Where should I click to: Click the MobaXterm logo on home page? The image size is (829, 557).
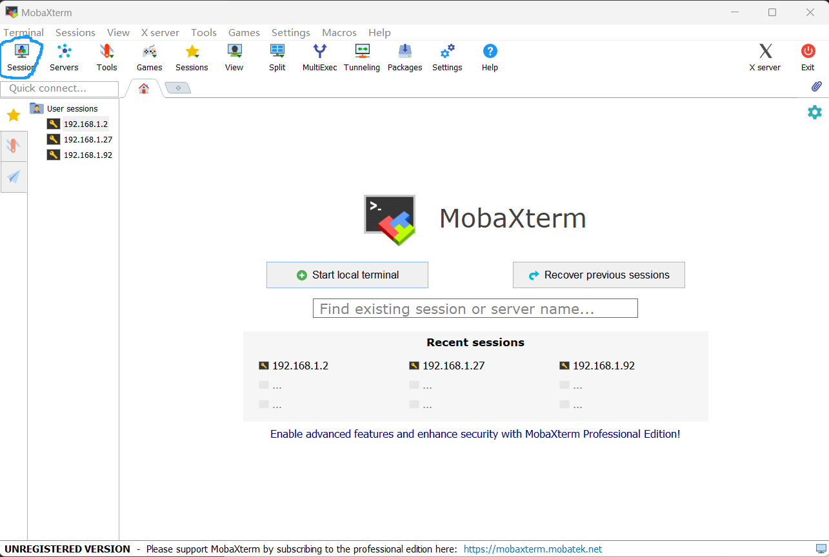click(390, 220)
